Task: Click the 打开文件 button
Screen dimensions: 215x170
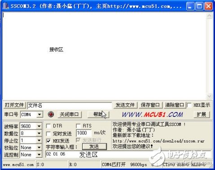Action: pos(14,105)
